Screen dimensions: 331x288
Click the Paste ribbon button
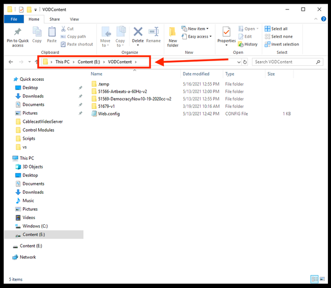click(x=52, y=35)
